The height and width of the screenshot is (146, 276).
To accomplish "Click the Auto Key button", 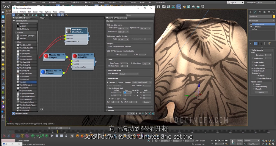I will [239, 141].
